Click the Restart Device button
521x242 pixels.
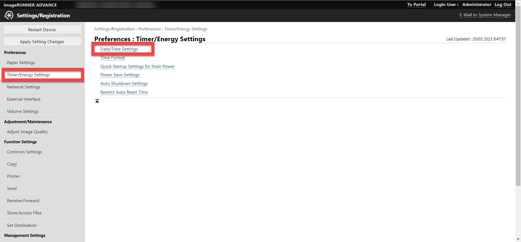coord(42,30)
